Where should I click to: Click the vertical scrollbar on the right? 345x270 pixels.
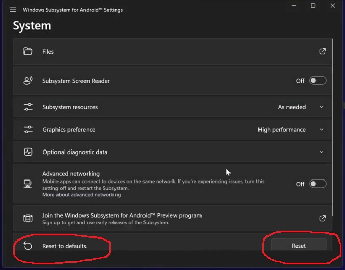pos(332,127)
